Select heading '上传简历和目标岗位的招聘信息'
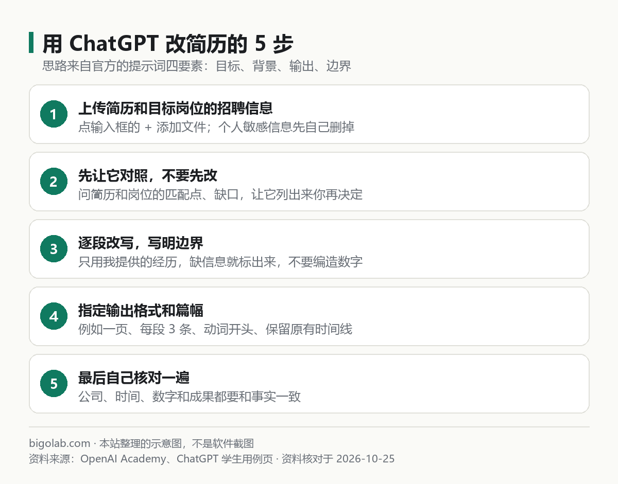618x484 pixels. click(175, 109)
